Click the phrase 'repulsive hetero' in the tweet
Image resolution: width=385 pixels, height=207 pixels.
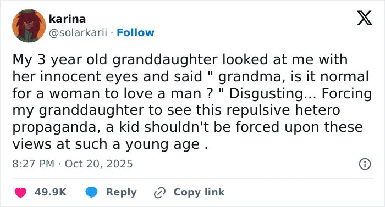click(x=283, y=110)
